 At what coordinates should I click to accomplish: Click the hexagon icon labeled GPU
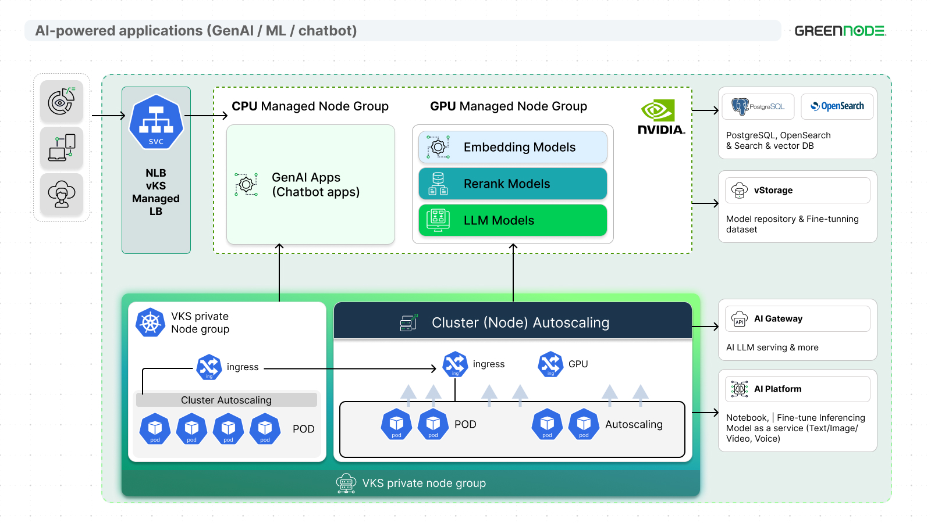tap(550, 364)
